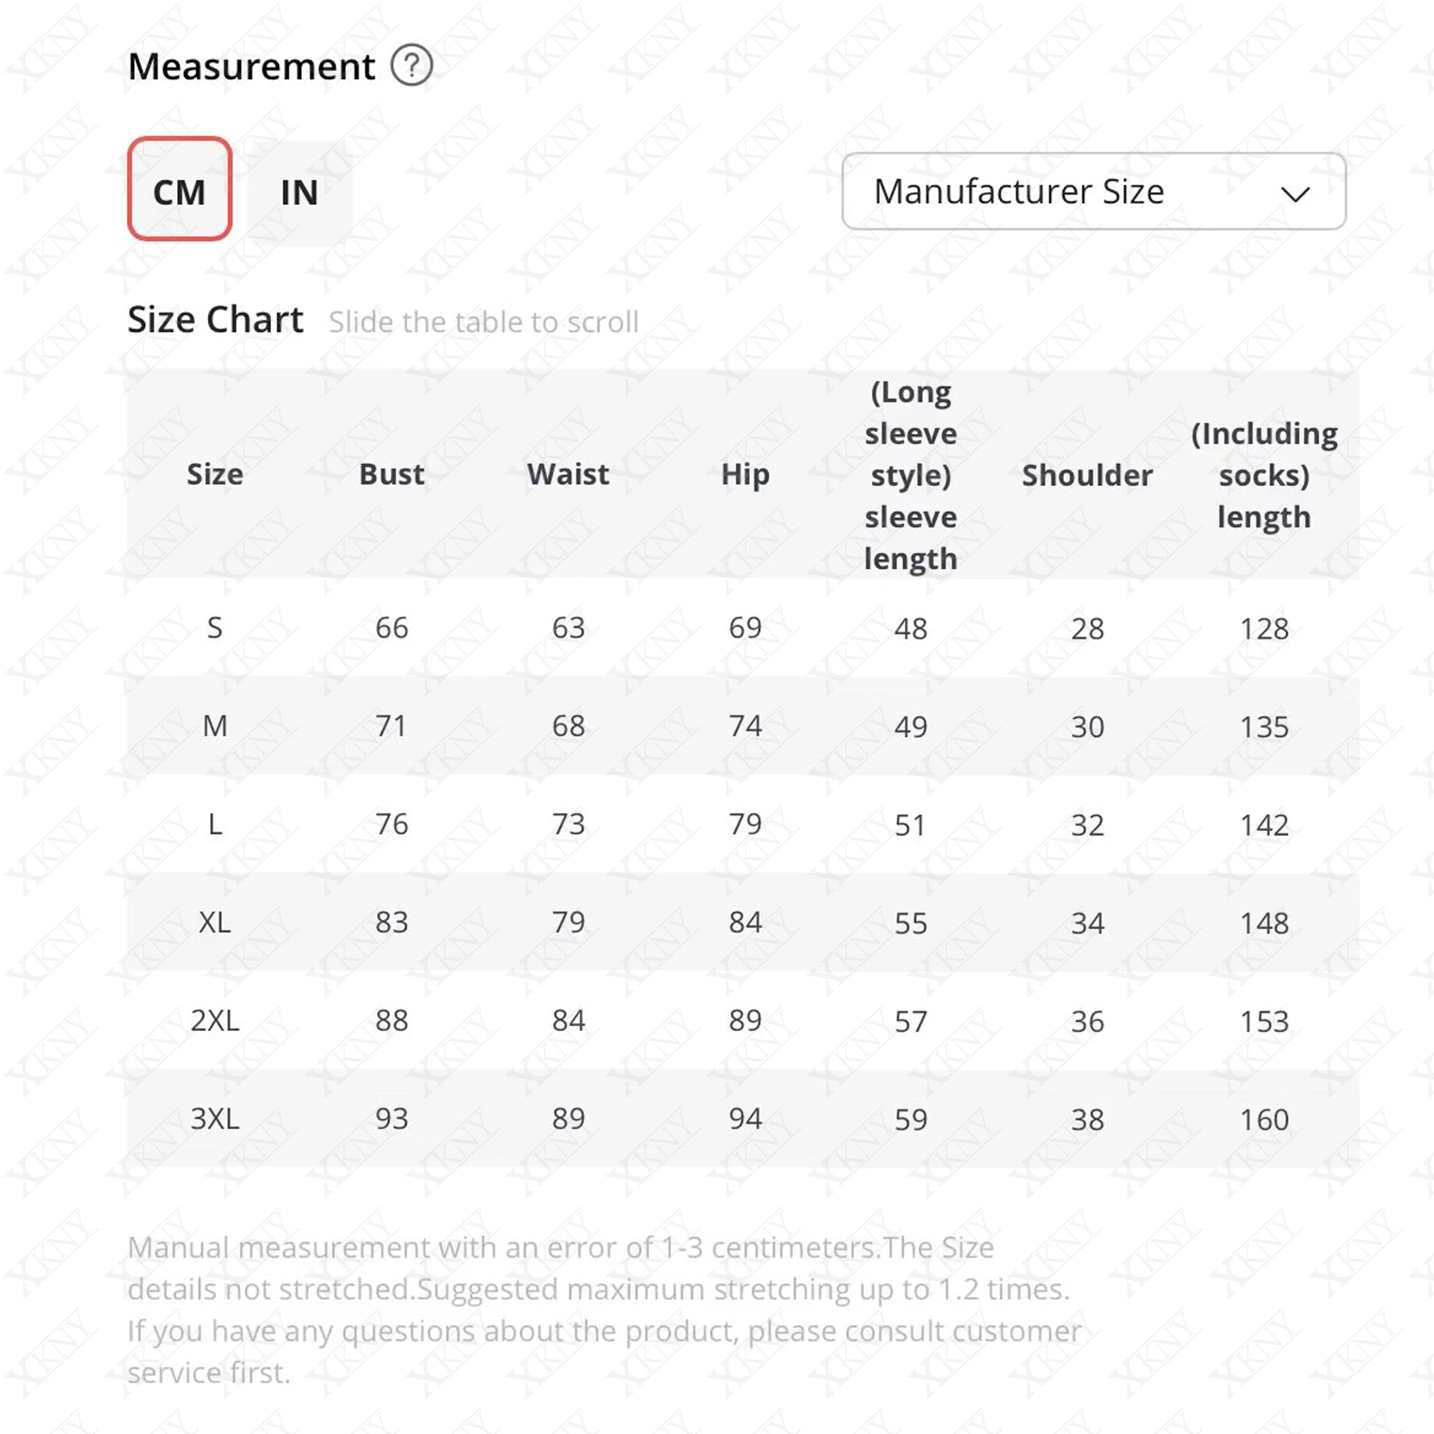Select the Size Chart heading
Image resolution: width=1434 pixels, height=1434 pixels.
point(216,320)
